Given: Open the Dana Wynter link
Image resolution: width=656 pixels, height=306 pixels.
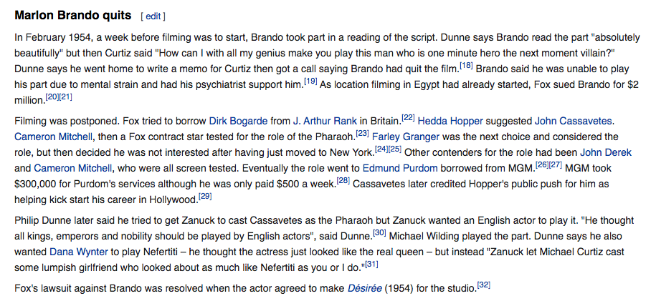Looking at the screenshot, I should click(79, 252).
